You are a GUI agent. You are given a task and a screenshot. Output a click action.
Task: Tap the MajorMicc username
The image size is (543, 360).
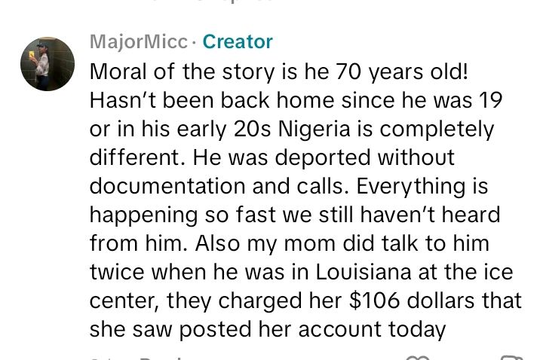point(138,42)
